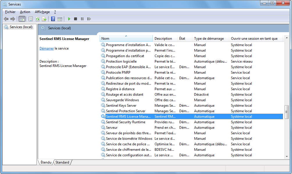
Task: Click the gear icon of Sentinel Keys Server
Action: pyautogui.click(x=103, y=105)
